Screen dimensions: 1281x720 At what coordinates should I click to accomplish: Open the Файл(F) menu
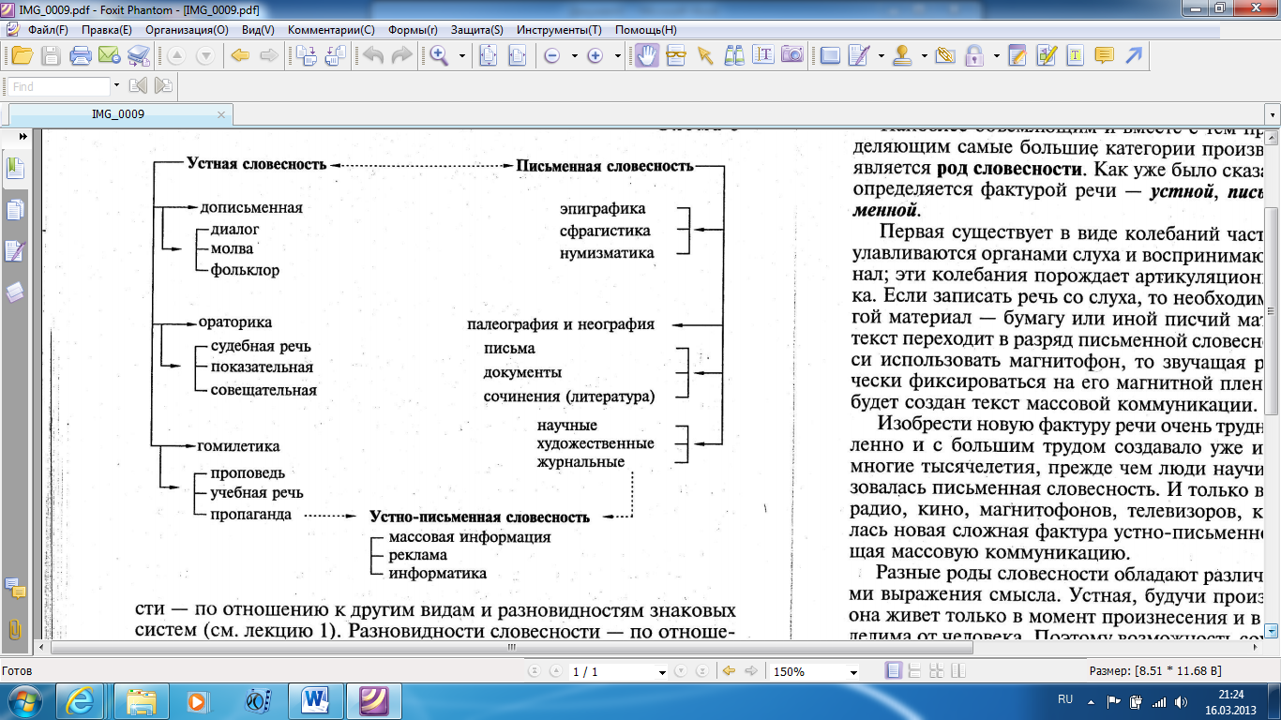click(x=48, y=30)
